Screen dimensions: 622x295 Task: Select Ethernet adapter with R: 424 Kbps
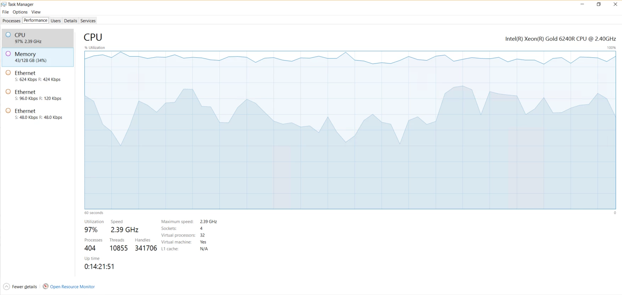[x=38, y=76]
